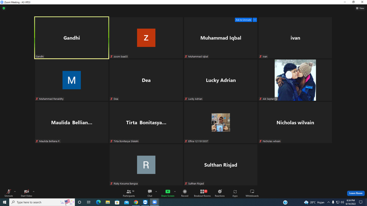Open the Mail app from the taskbar
This screenshot has height=206, width=367.
[x=126, y=202]
